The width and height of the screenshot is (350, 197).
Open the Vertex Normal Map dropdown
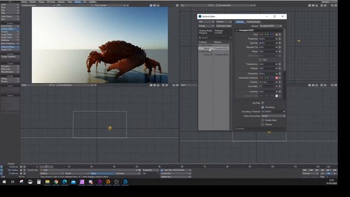(x=273, y=116)
